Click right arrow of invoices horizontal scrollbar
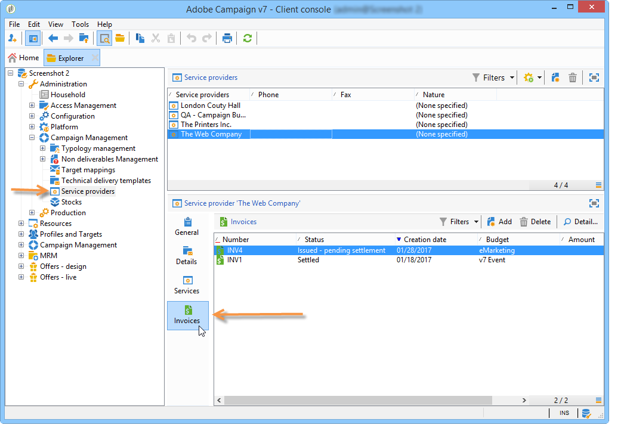The image size is (624, 434). (x=524, y=400)
